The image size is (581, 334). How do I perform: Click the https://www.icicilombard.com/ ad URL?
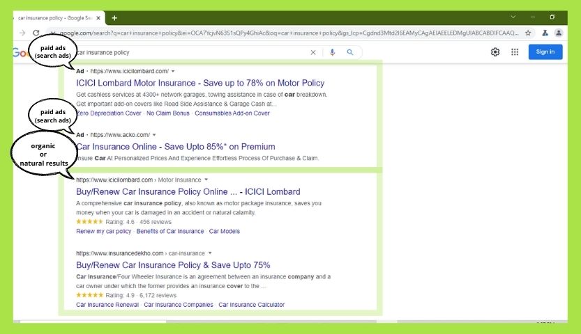point(129,71)
